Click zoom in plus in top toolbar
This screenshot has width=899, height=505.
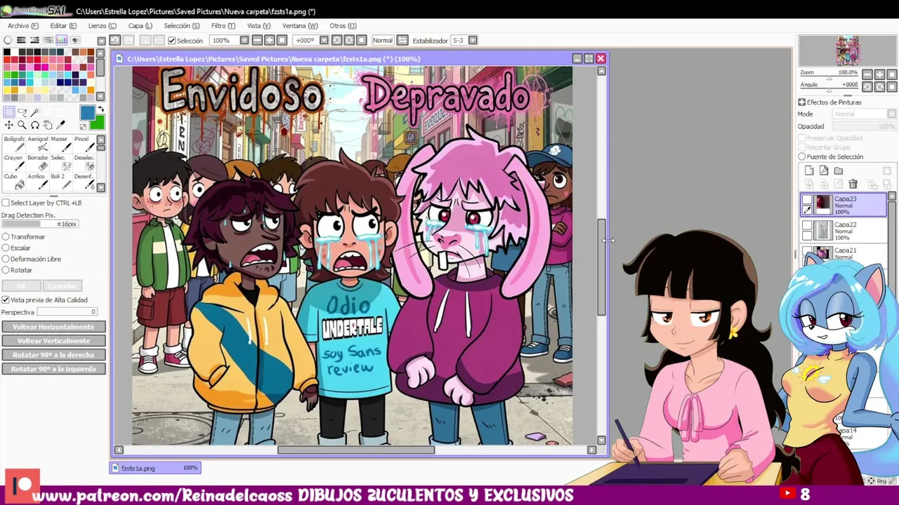point(269,40)
